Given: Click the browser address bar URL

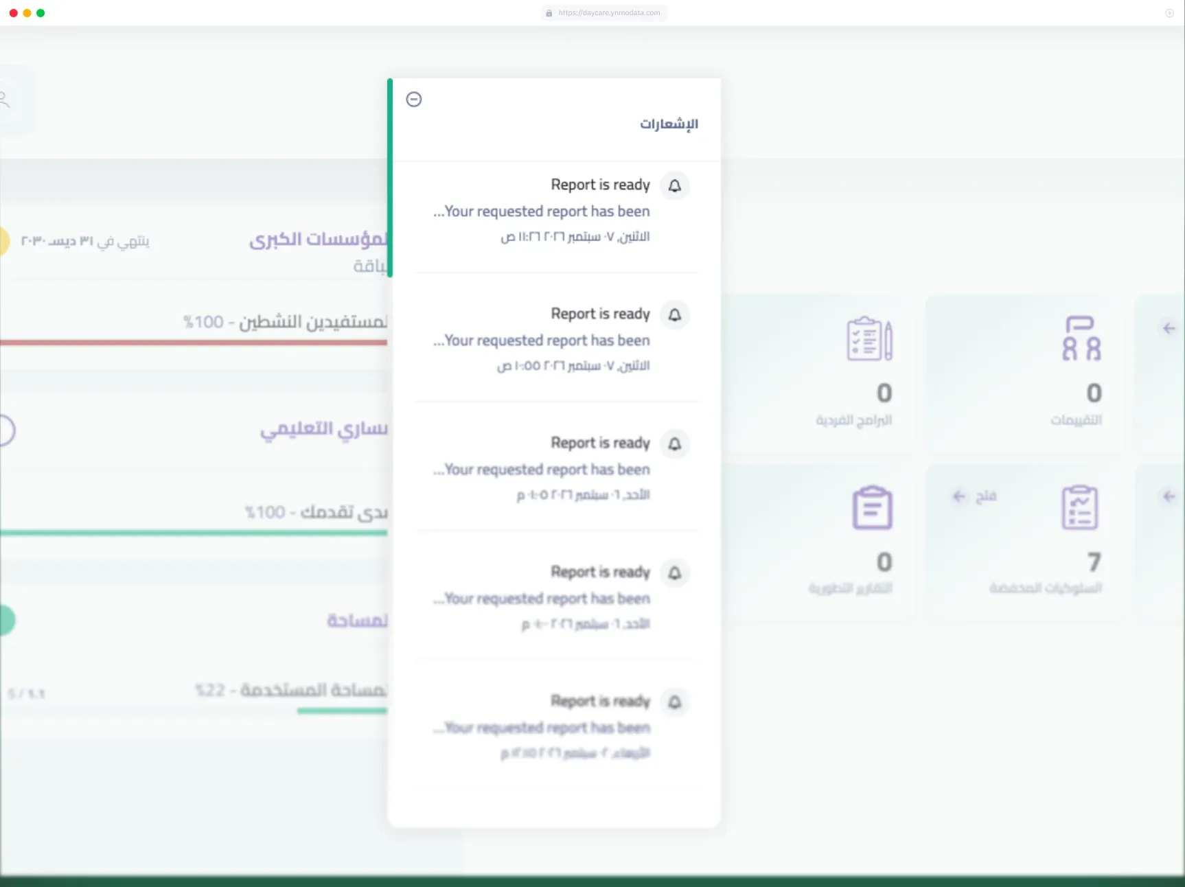Looking at the screenshot, I should click(604, 12).
